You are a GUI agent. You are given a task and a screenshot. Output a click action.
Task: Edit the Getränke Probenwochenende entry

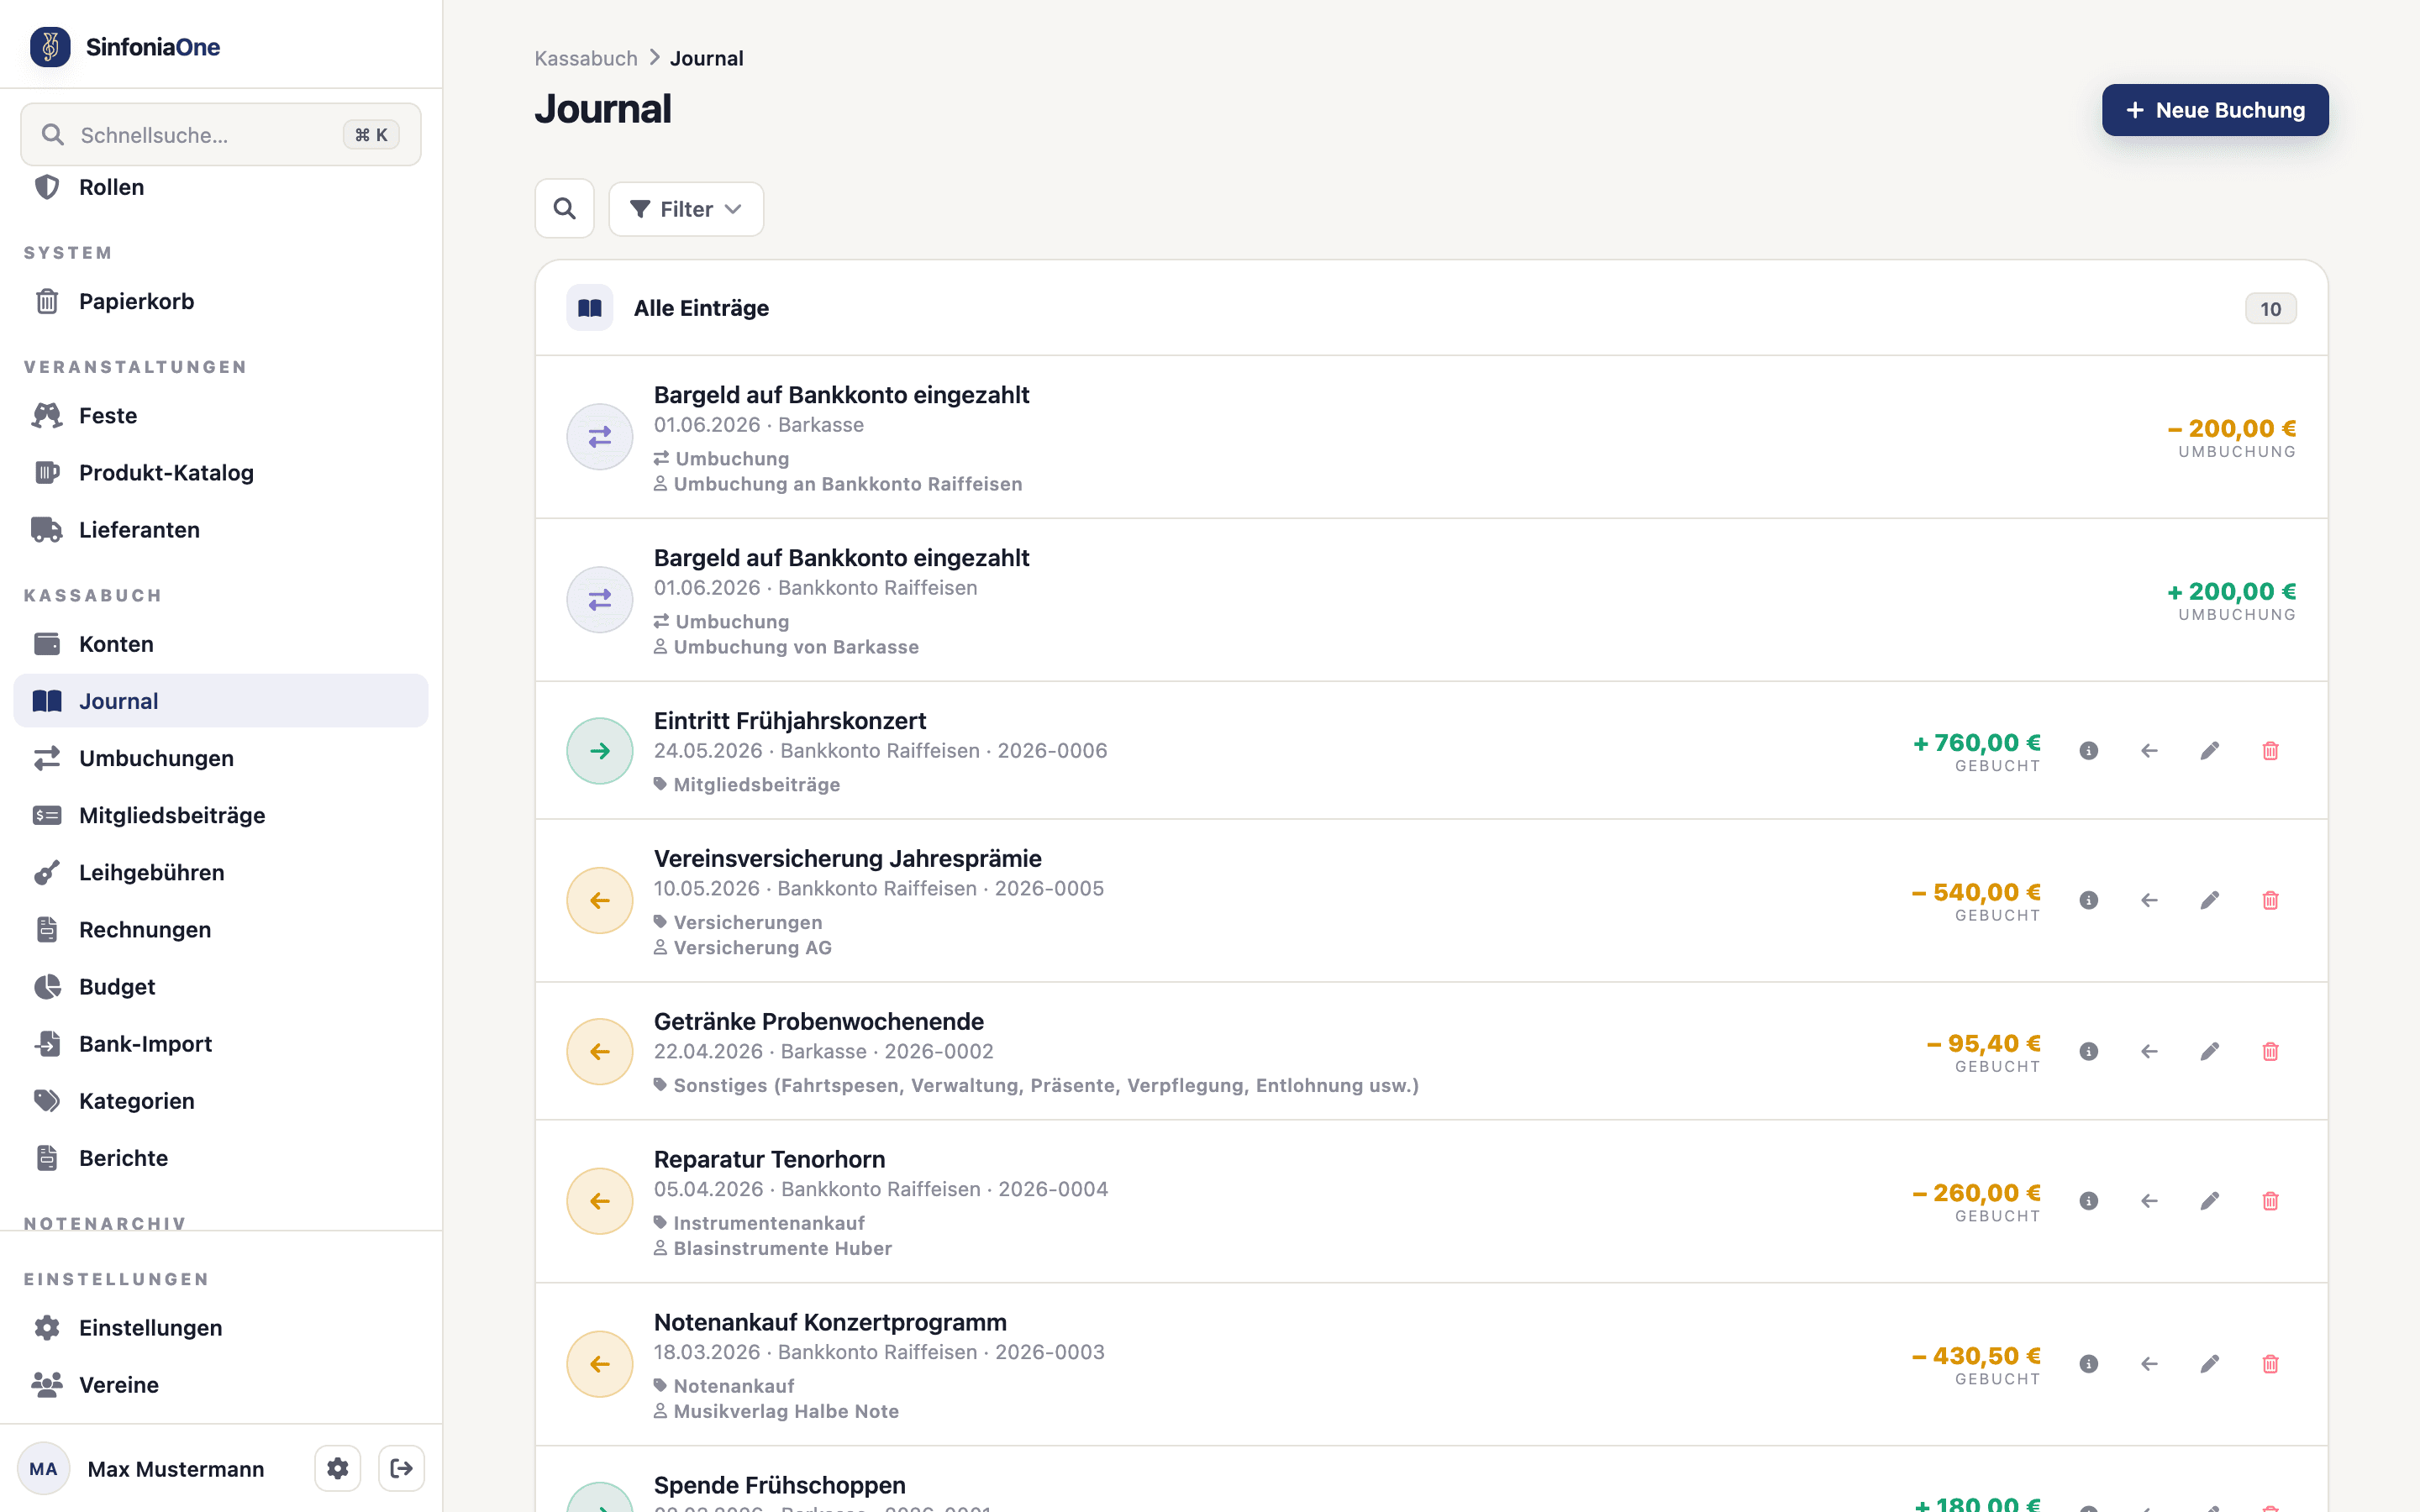[2210, 1051]
